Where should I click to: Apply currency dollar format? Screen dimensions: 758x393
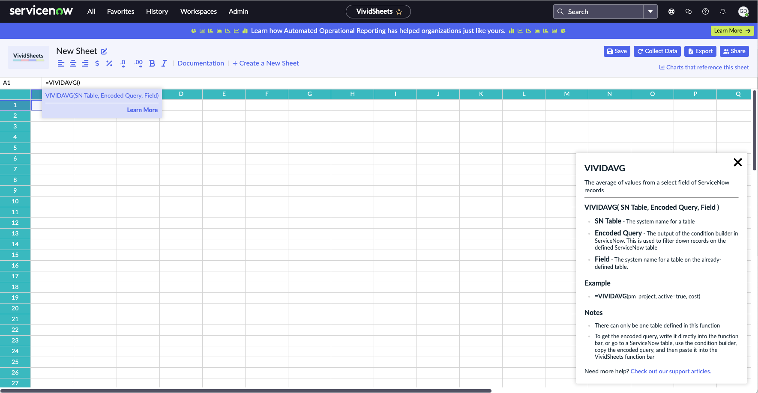pyautogui.click(x=97, y=63)
